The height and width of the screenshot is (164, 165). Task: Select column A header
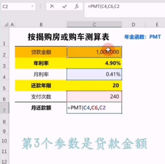(x=12, y=25)
